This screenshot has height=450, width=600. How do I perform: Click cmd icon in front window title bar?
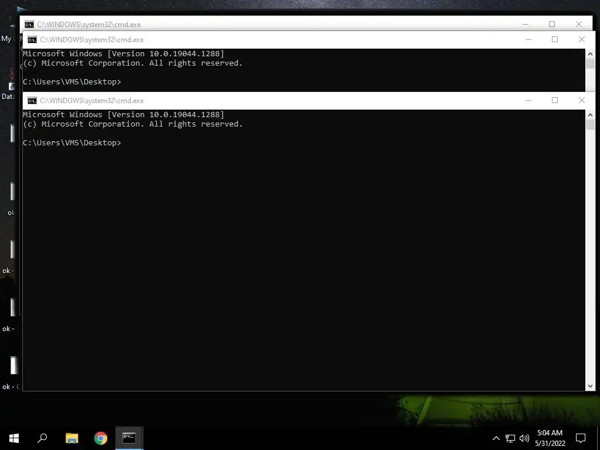[32, 101]
